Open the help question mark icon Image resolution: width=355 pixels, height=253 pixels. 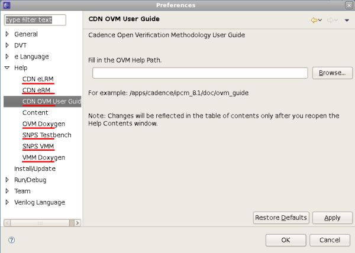pyautogui.click(x=12, y=240)
